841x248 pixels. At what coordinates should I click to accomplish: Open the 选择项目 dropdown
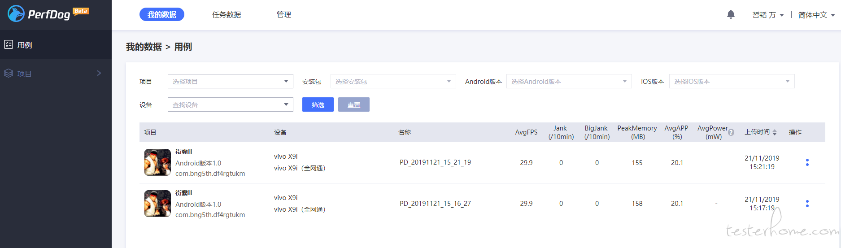click(230, 81)
